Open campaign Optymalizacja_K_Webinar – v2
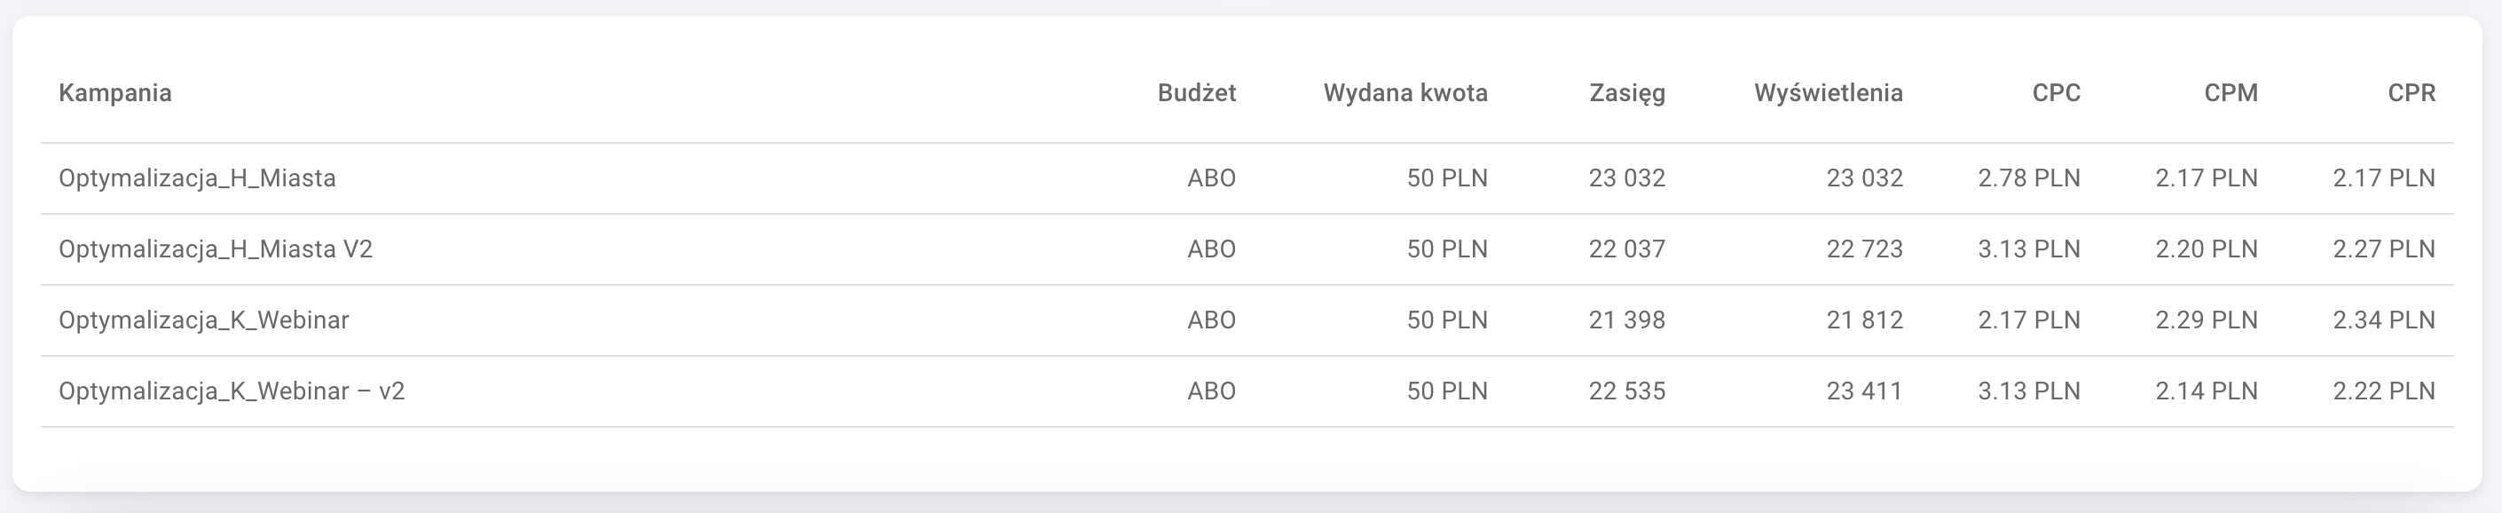Image resolution: width=2502 pixels, height=513 pixels. 232,391
